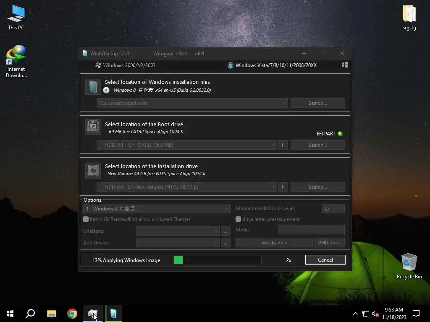This screenshot has height=322, width=430.
Task: Launch Google Chrome from the taskbar
Action: point(72,314)
